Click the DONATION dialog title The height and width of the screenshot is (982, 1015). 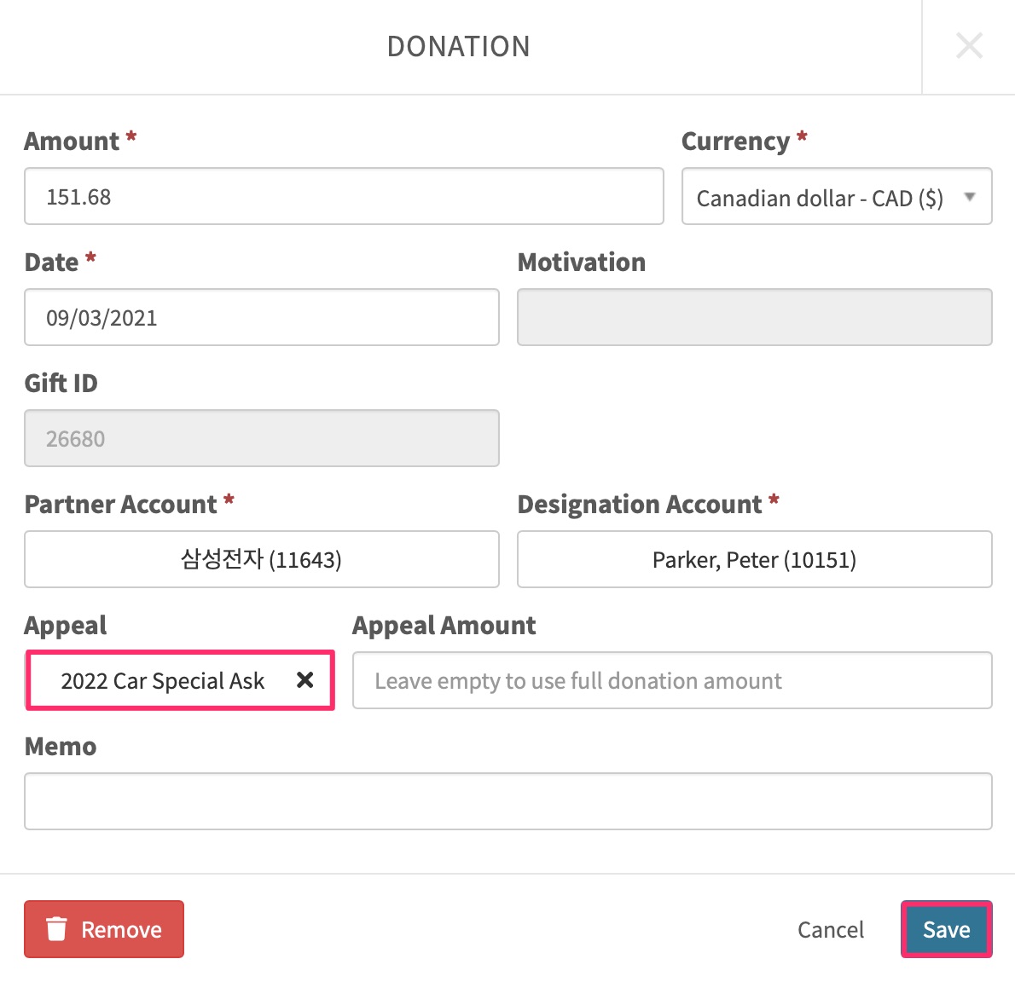tap(458, 47)
